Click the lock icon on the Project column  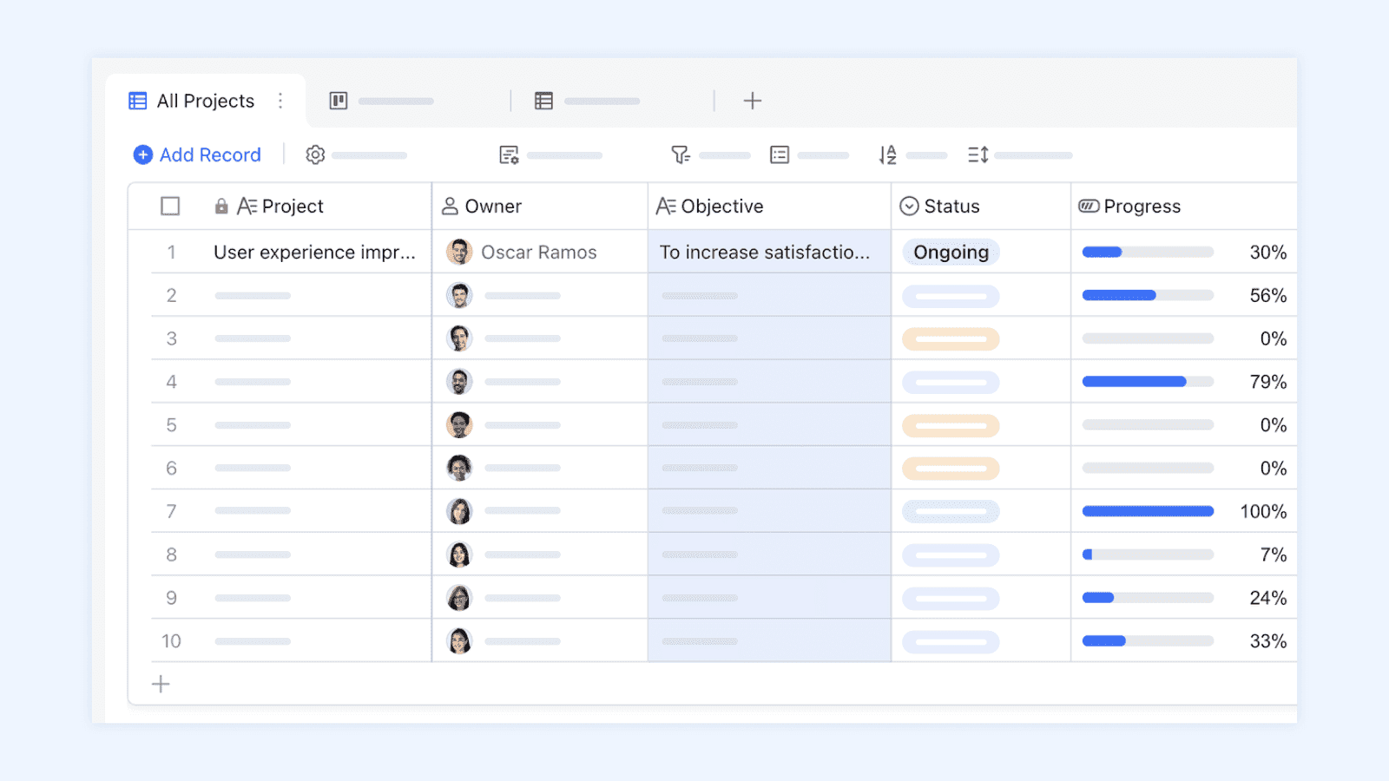(x=220, y=207)
